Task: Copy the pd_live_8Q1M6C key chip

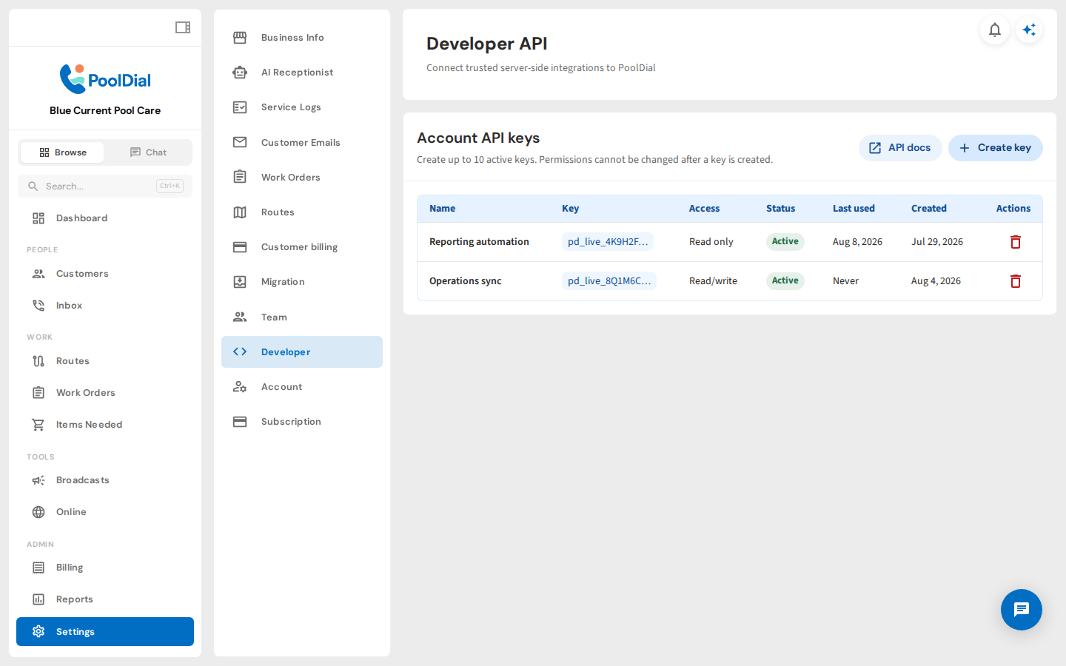Action: point(609,281)
